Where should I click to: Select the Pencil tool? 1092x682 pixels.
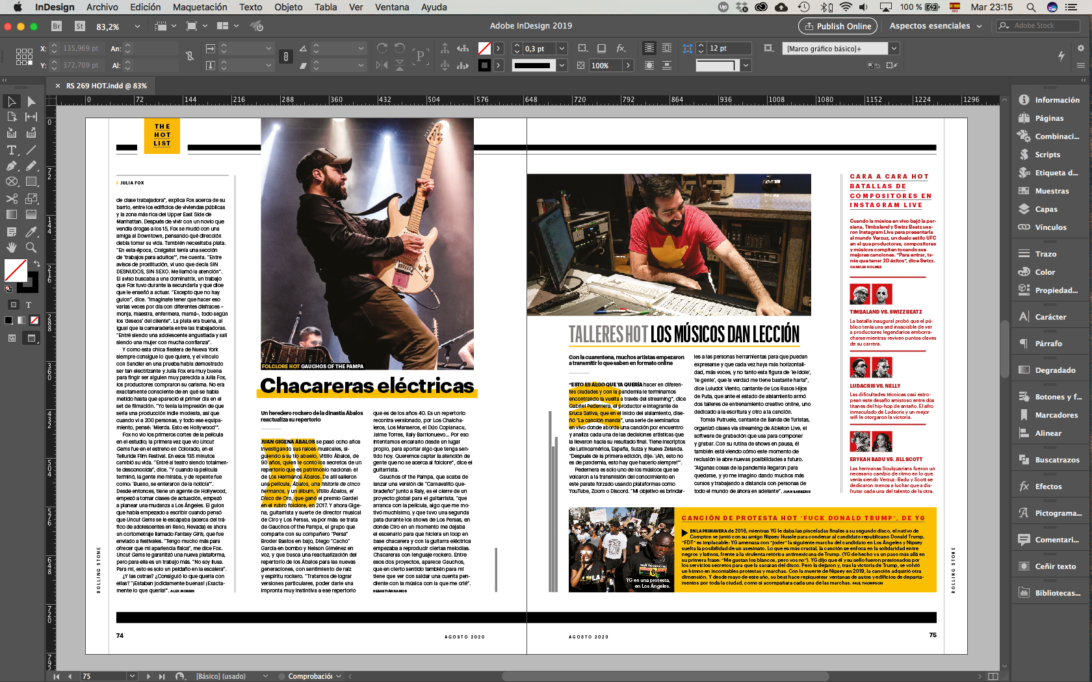pos(31,166)
